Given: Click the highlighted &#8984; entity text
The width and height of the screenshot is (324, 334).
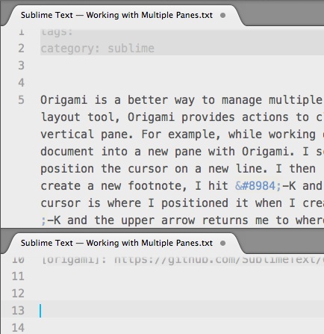Looking at the screenshot, I should point(258,186).
